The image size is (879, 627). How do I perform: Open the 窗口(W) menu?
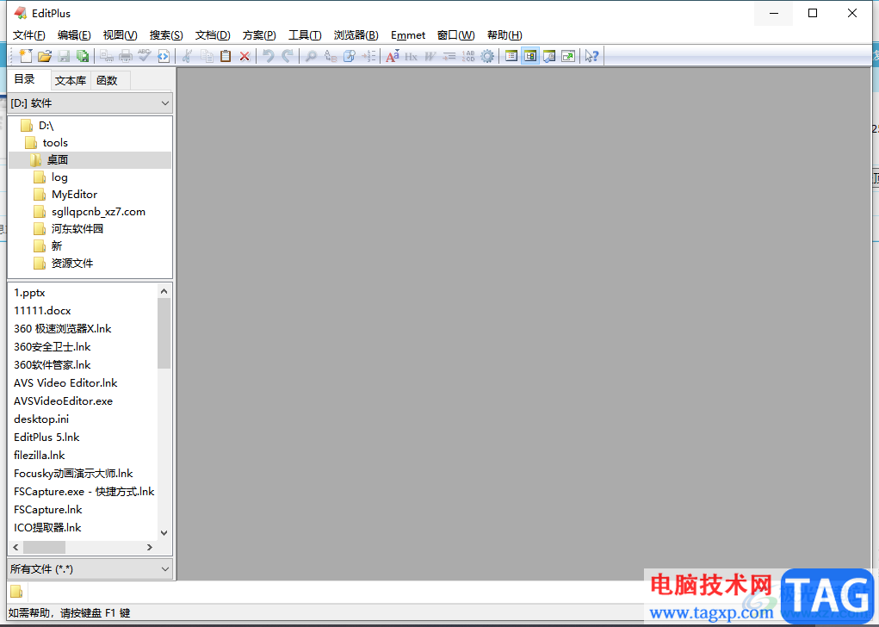[455, 34]
